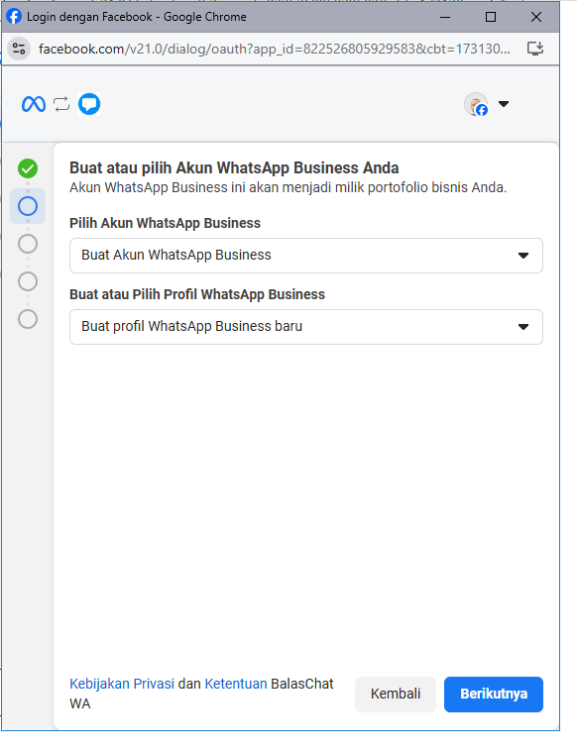Open the Buat Akun WhatsApp Business dropdown

click(306, 256)
